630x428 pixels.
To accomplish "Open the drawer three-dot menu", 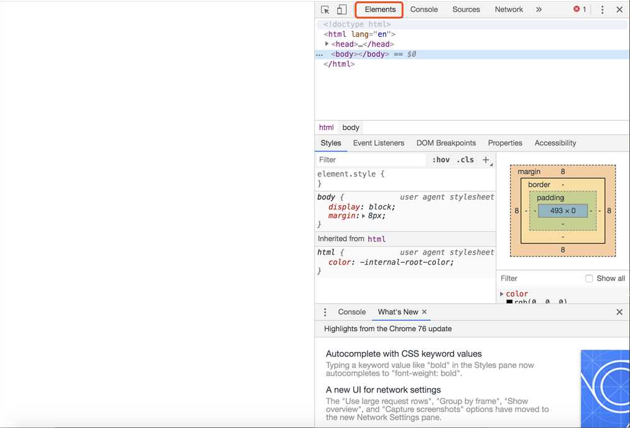I will tap(325, 312).
